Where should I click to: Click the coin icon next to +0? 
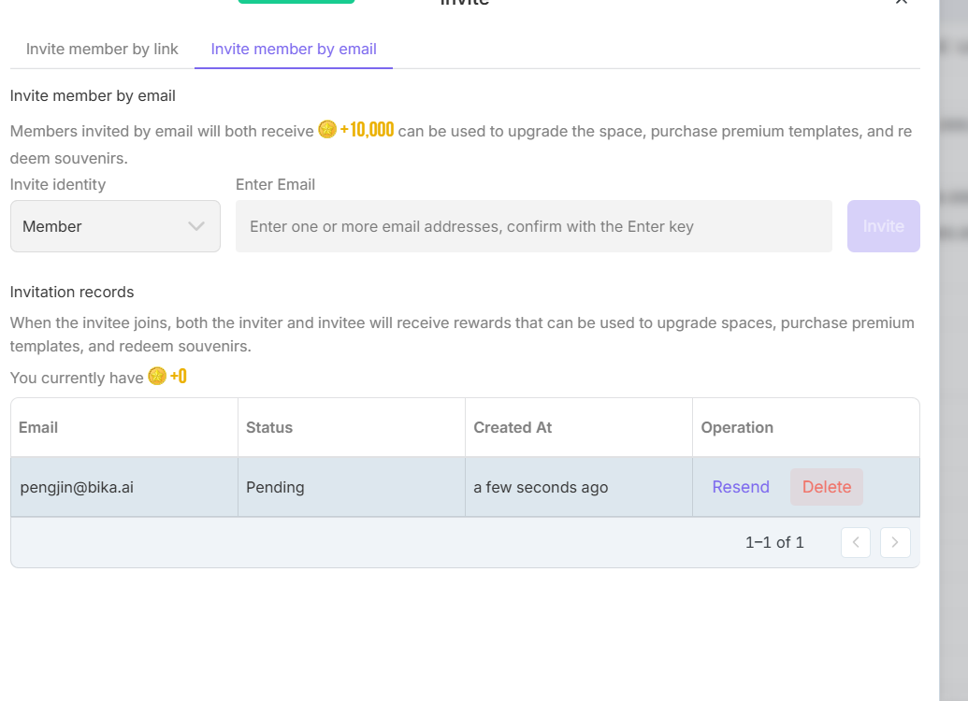coord(157,377)
